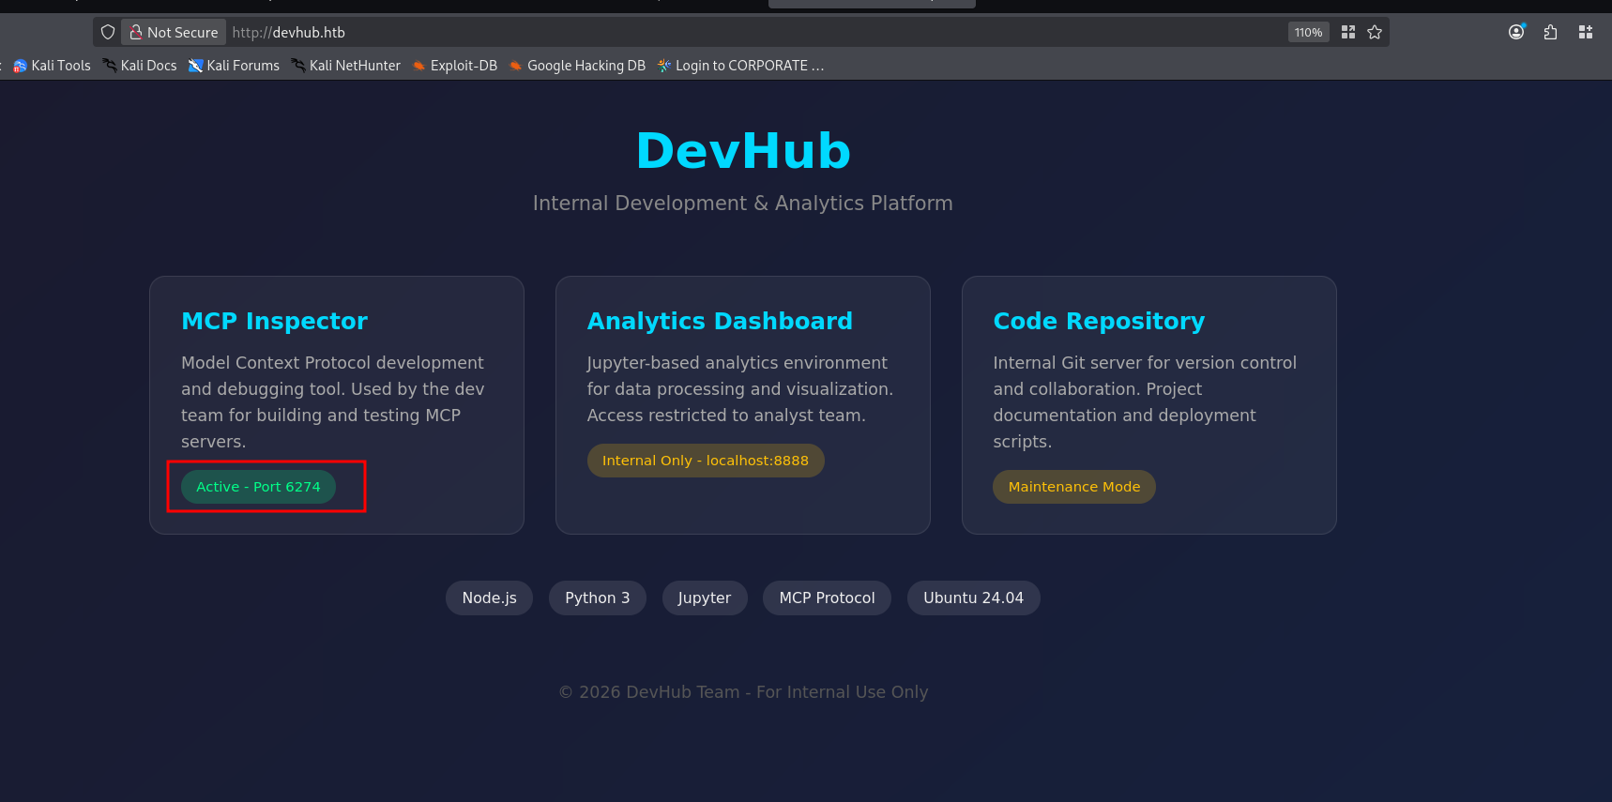Click the Jupyter tech tag
The image size is (1612, 802).
tap(705, 598)
